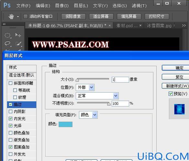The image size is (189, 161).
Task: Click the 适合屏幕 button
Action: (101, 16)
